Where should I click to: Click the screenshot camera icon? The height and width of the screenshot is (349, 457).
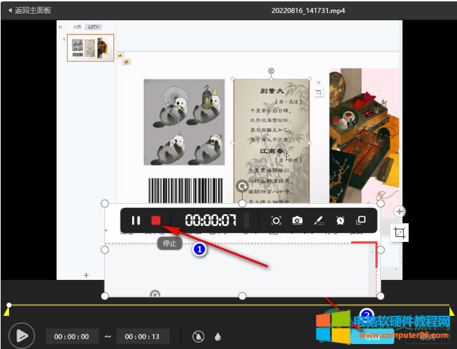[x=297, y=220]
